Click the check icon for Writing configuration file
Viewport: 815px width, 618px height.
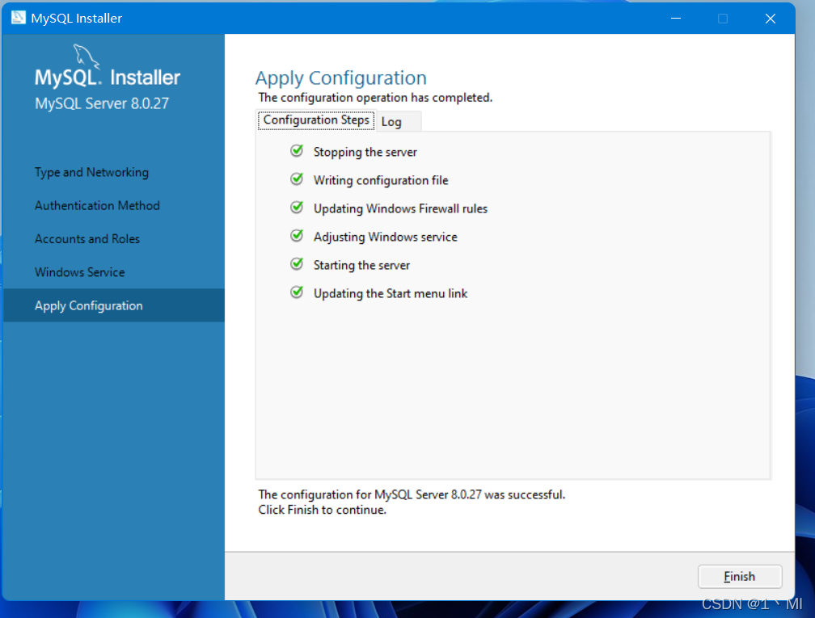tap(297, 179)
